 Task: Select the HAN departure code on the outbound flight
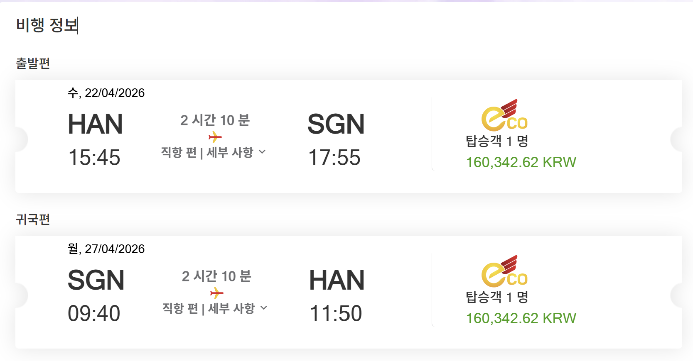(x=95, y=124)
